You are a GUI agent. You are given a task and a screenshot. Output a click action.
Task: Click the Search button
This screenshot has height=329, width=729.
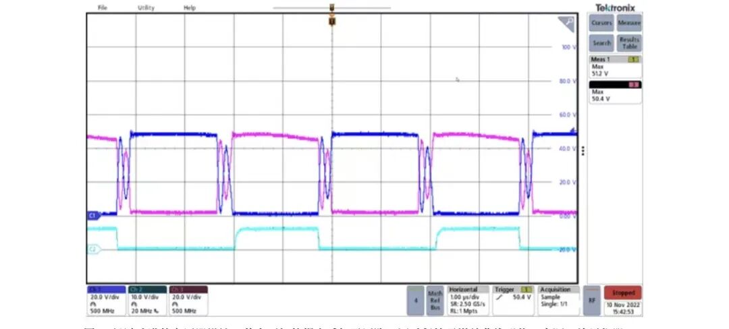click(601, 43)
